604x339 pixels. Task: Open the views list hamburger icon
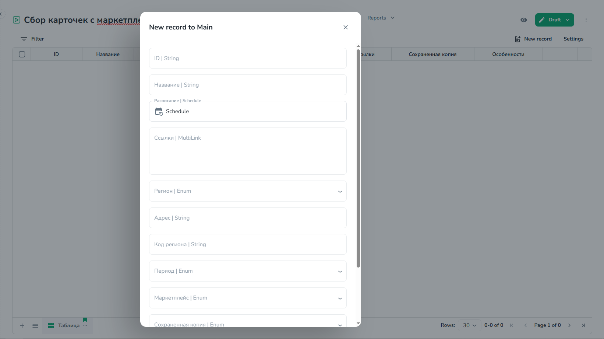pyautogui.click(x=35, y=326)
